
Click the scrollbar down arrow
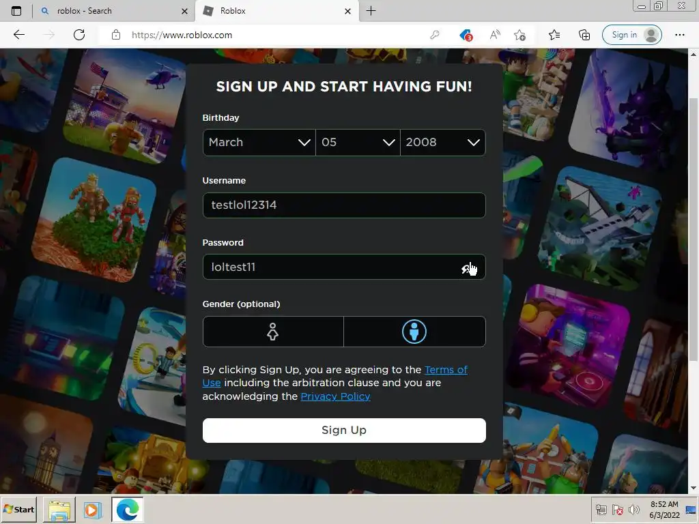694,489
